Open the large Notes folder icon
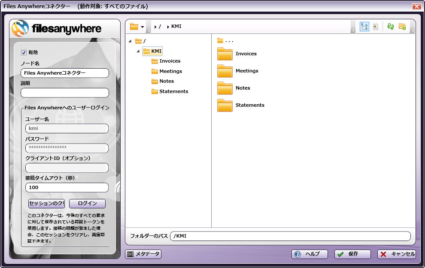 coord(225,88)
